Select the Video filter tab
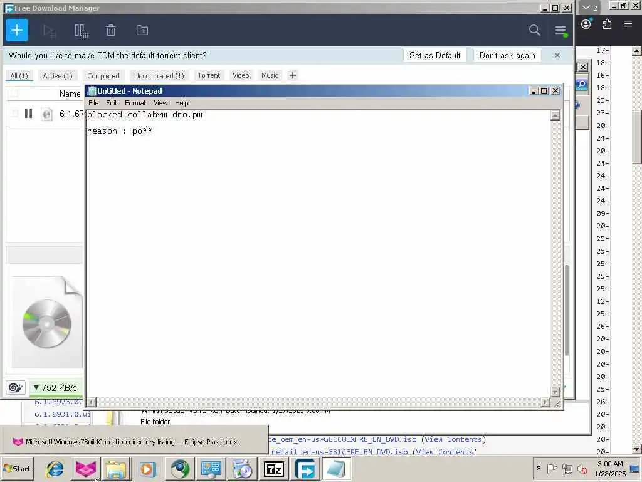 [241, 75]
